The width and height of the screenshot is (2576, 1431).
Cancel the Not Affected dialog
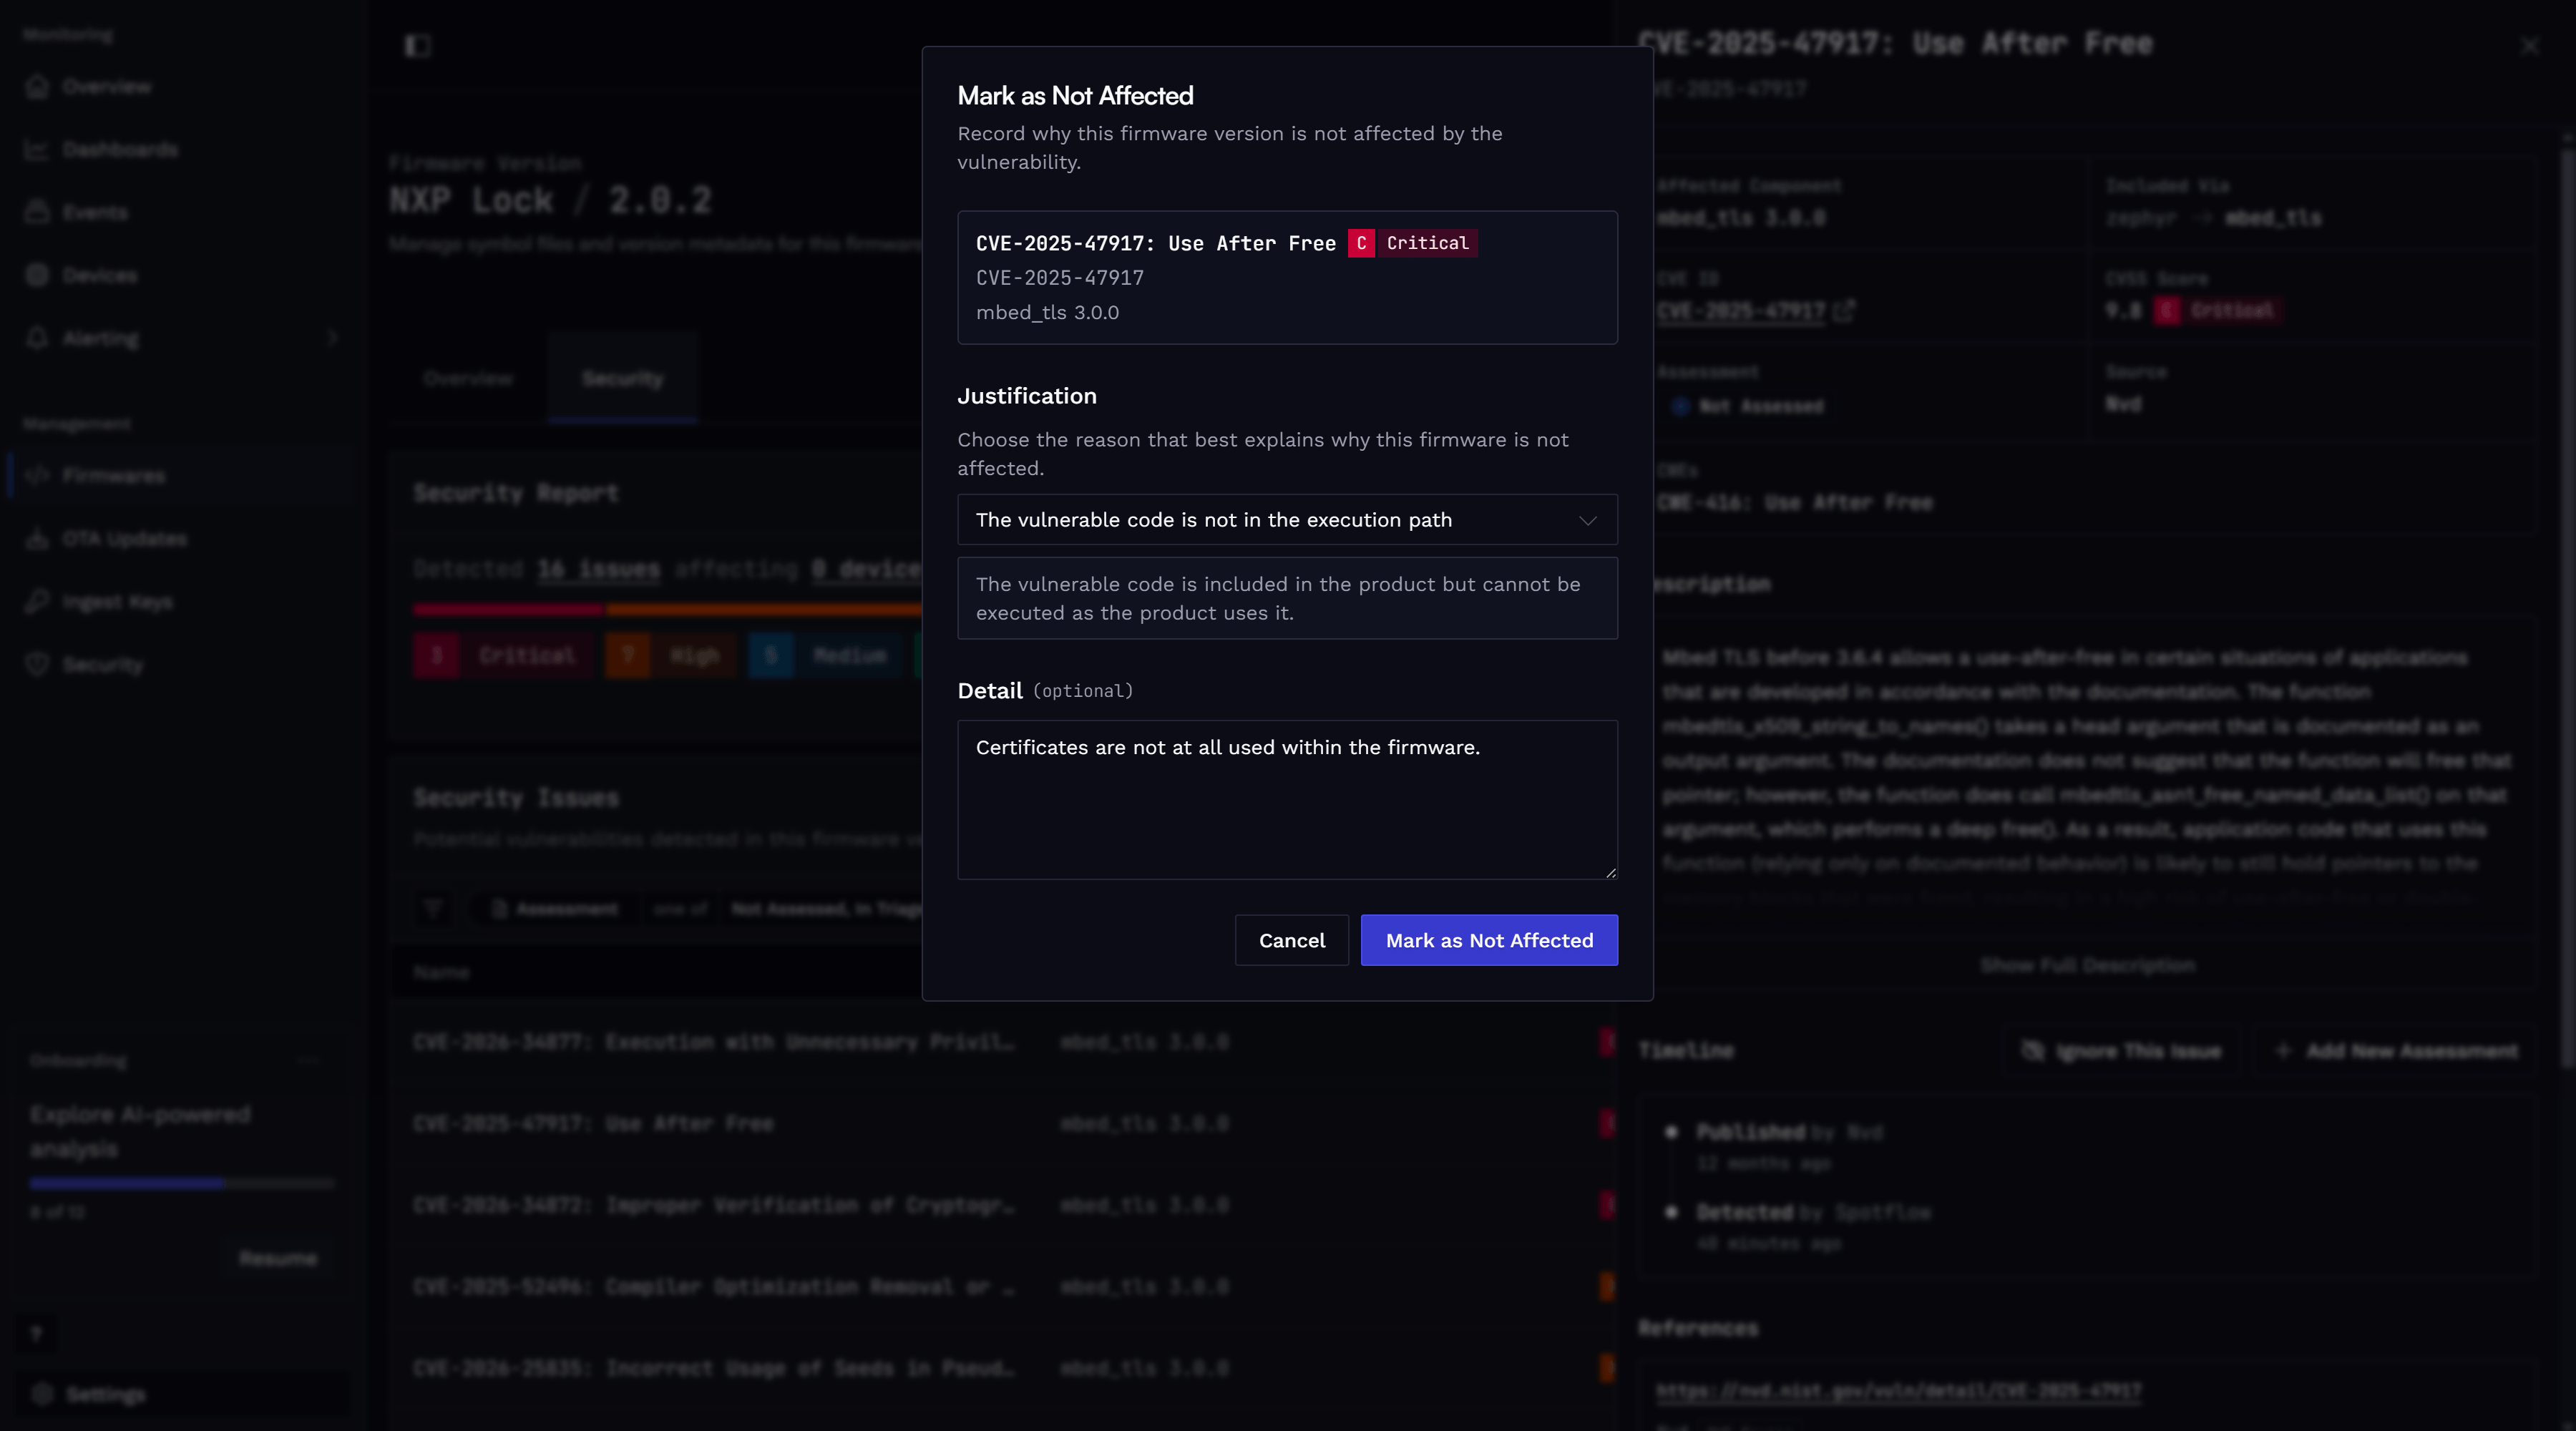pyautogui.click(x=1292, y=941)
